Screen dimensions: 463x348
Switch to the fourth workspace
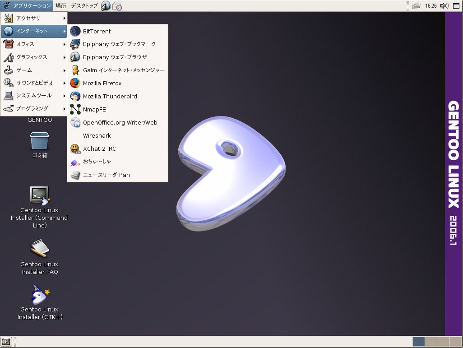(x=456, y=342)
